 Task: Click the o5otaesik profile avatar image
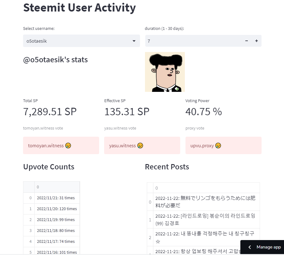[165, 72]
